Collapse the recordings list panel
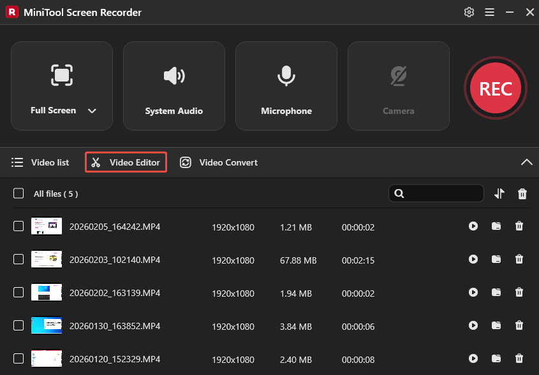This screenshot has height=375, width=539. 527,162
